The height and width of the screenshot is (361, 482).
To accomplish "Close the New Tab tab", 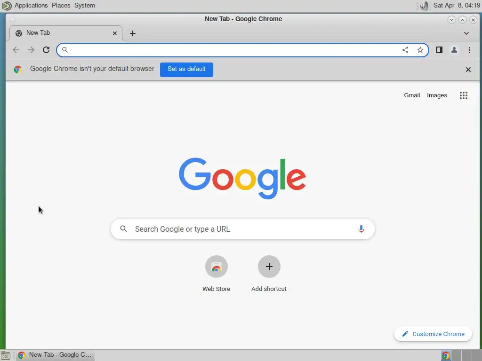I will pyautogui.click(x=115, y=33).
